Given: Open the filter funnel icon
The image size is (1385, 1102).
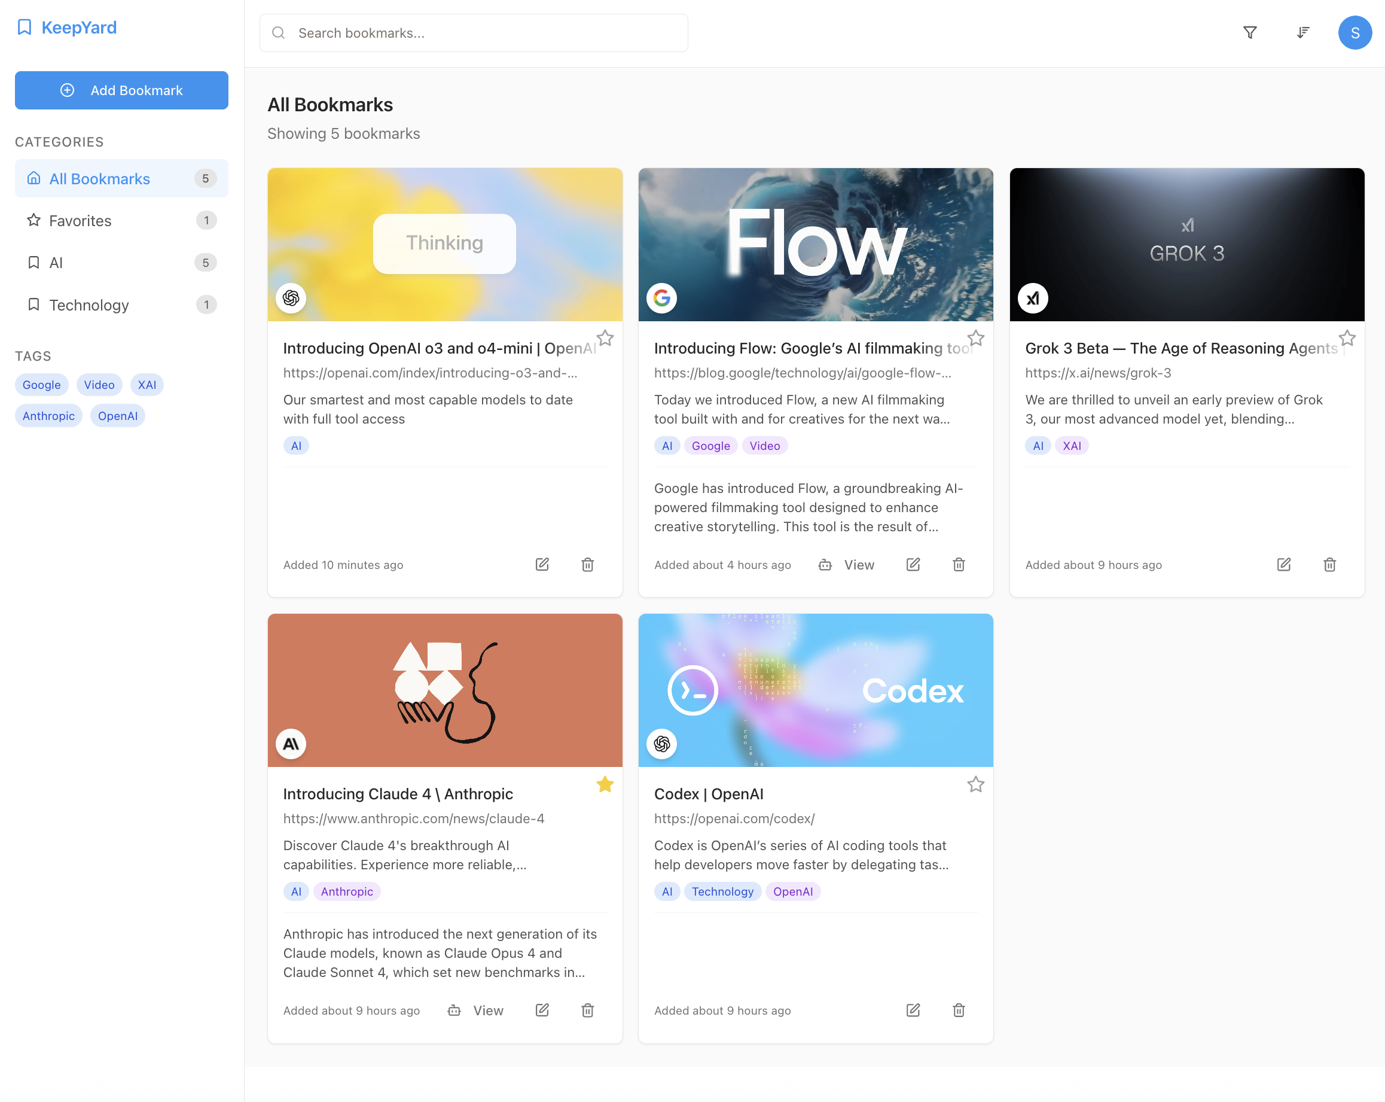Looking at the screenshot, I should pyautogui.click(x=1249, y=33).
